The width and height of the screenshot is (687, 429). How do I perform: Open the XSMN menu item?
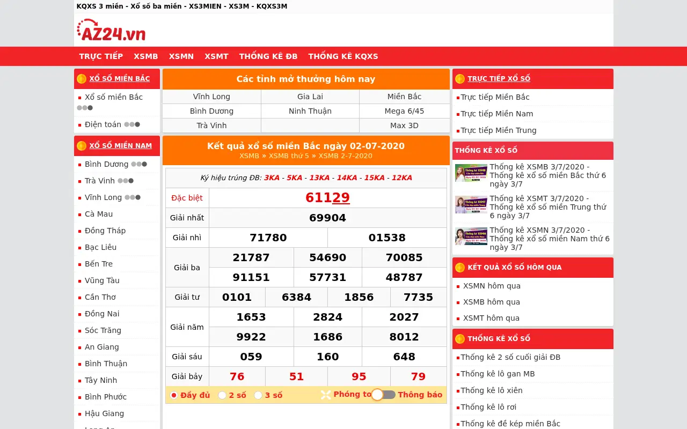tap(181, 56)
